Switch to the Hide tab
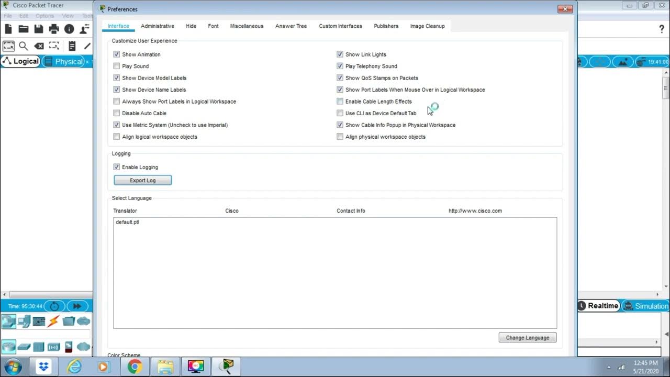This screenshot has width=670, height=377. click(191, 26)
